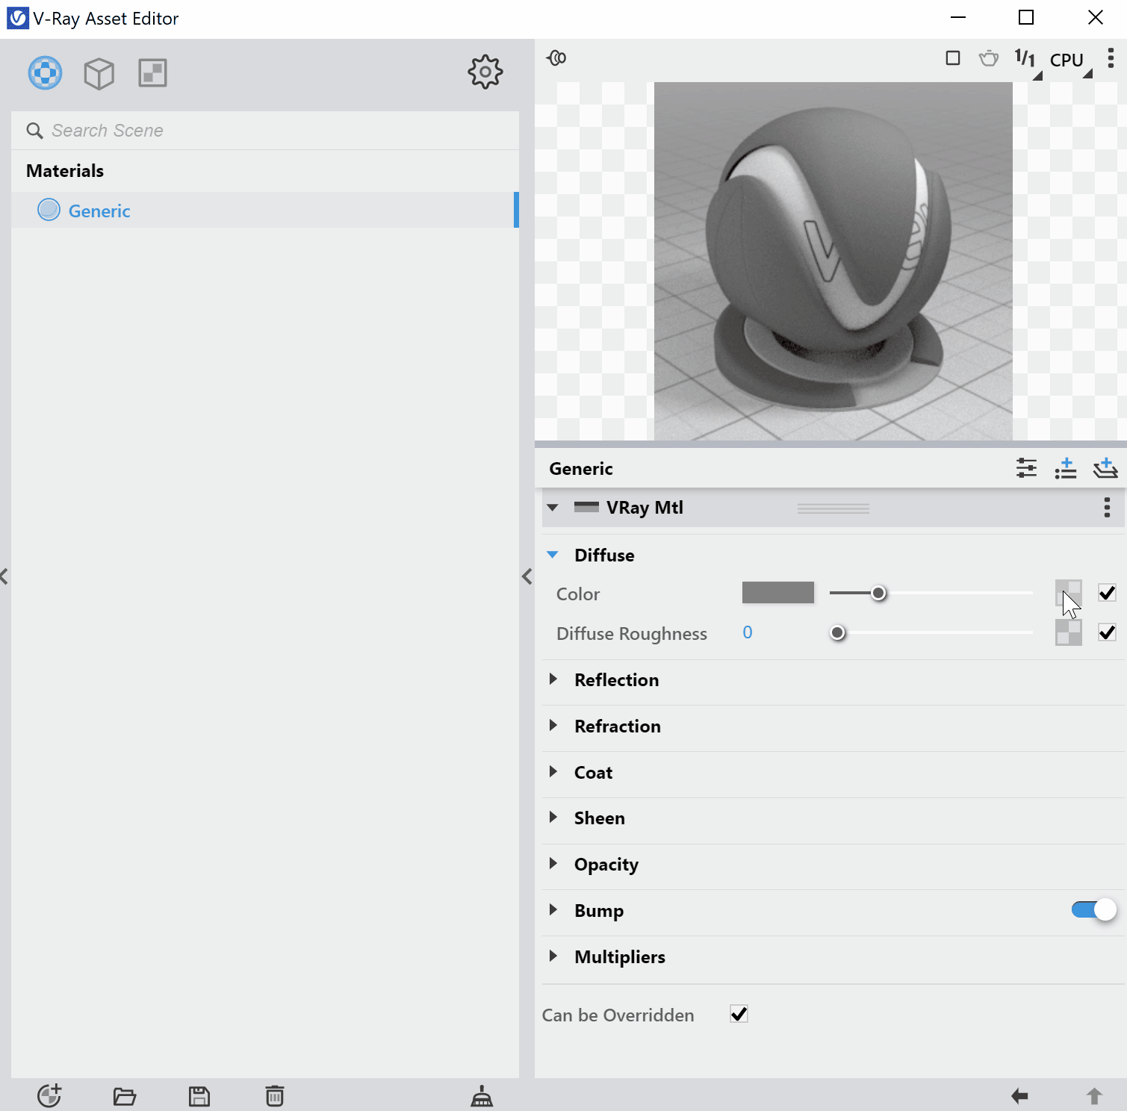Click Diffuse Roughness texture map slot

1069,632
